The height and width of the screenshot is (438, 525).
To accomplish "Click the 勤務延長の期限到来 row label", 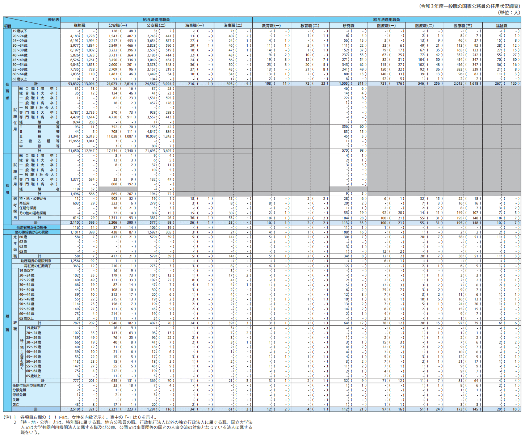I will click(36, 261).
